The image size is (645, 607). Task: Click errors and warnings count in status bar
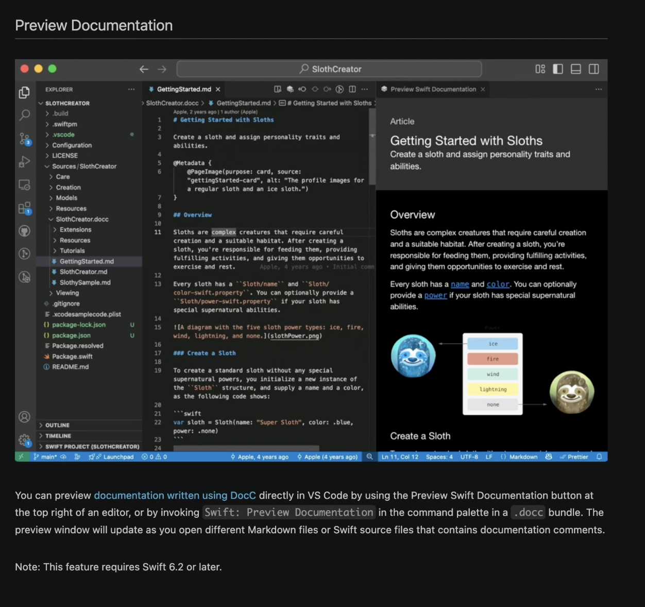[154, 457]
